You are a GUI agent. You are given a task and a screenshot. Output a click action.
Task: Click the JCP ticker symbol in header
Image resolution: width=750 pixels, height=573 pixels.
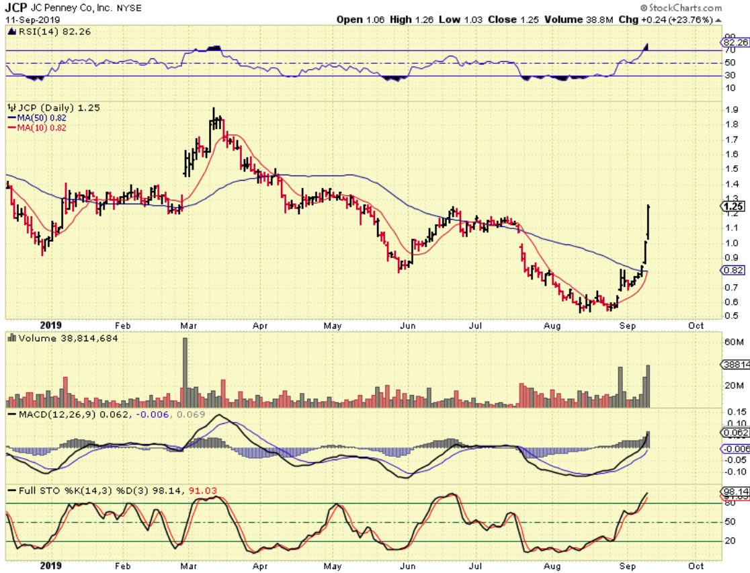coord(15,7)
